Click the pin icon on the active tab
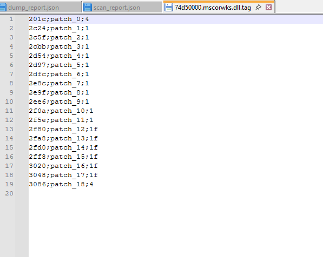The width and height of the screenshot is (323, 257). click(x=258, y=8)
